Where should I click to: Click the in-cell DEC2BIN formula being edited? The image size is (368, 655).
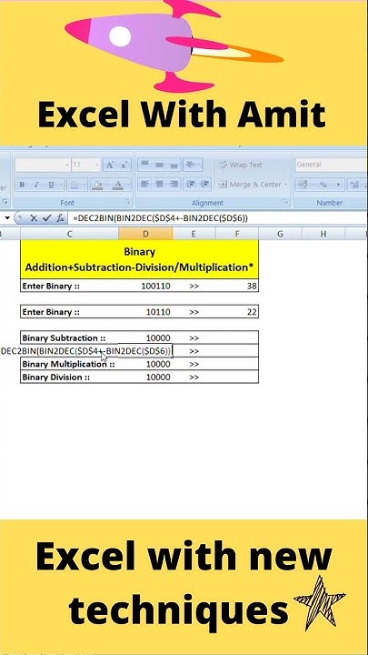tap(86, 351)
